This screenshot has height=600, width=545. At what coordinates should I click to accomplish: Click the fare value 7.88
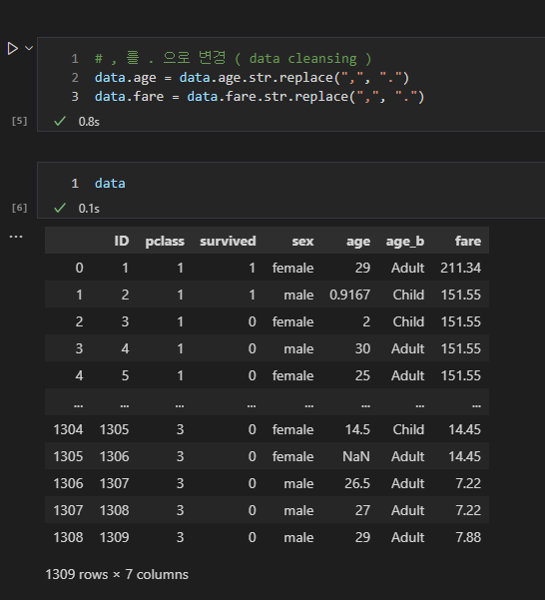(x=468, y=537)
